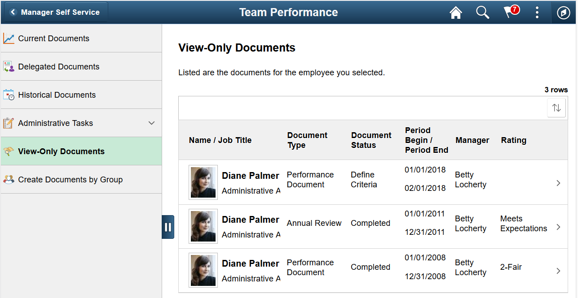The width and height of the screenshot is (578, 298).
Task: Click Diane Palmer's photo in the 2008 row
Action: tap(203, 270)
